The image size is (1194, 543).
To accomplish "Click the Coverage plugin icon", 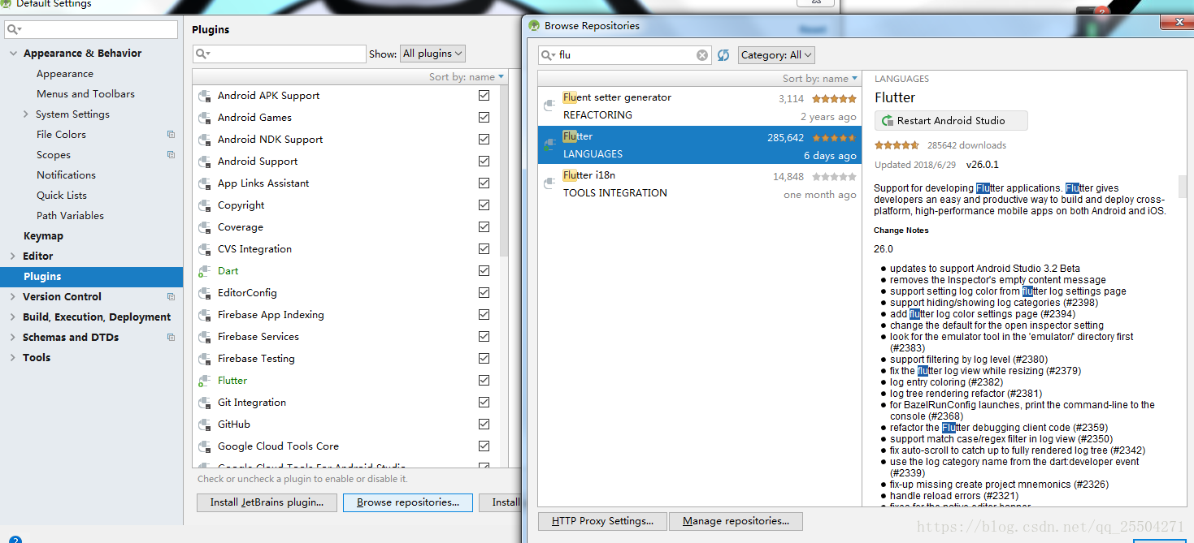I will [x=205, y=227].
